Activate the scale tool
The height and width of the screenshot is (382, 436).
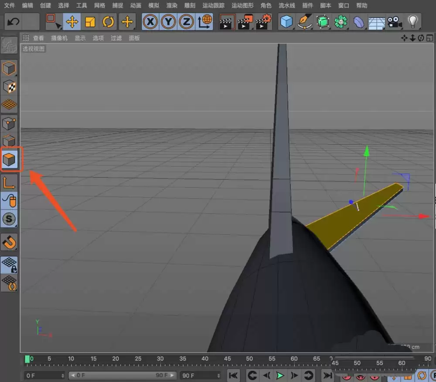(x=89, y=21)
